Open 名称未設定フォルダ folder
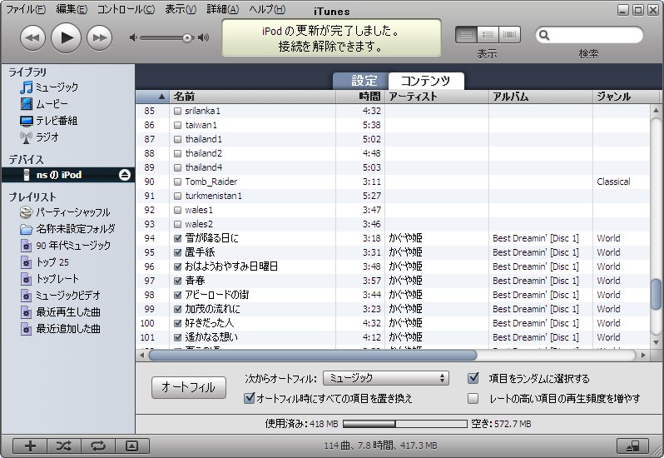The width and height of the screenshot is (664, 458). coord(67,229)
